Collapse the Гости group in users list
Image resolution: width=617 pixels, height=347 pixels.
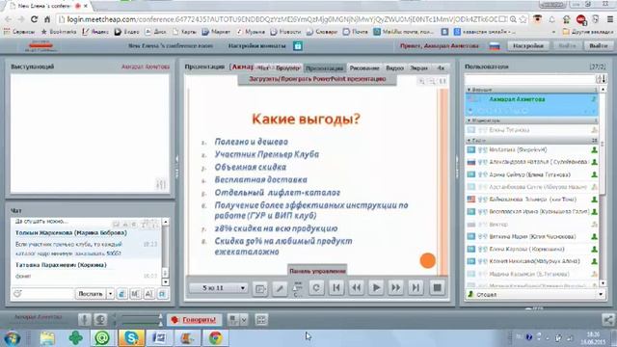point(469,141)
